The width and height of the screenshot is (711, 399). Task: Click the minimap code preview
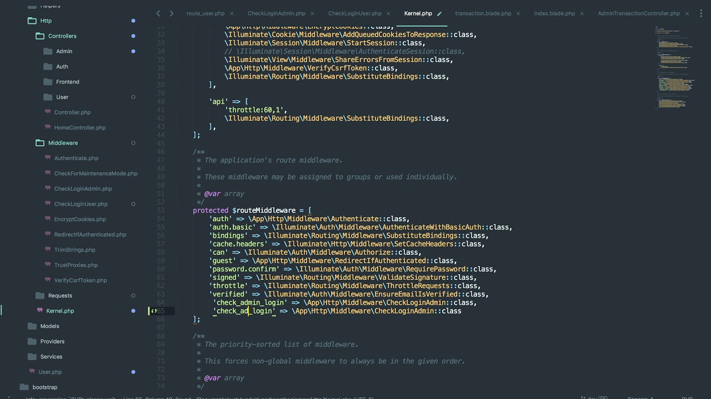[x=674, y=66]
